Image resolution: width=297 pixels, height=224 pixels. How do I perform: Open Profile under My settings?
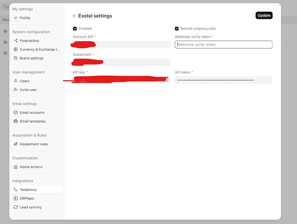coord(25,18)
